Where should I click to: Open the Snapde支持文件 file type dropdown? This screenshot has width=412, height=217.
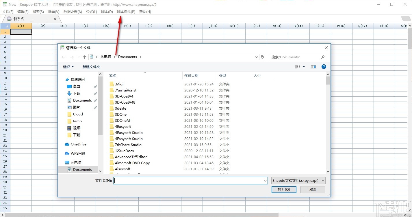(x=298, y=181)
